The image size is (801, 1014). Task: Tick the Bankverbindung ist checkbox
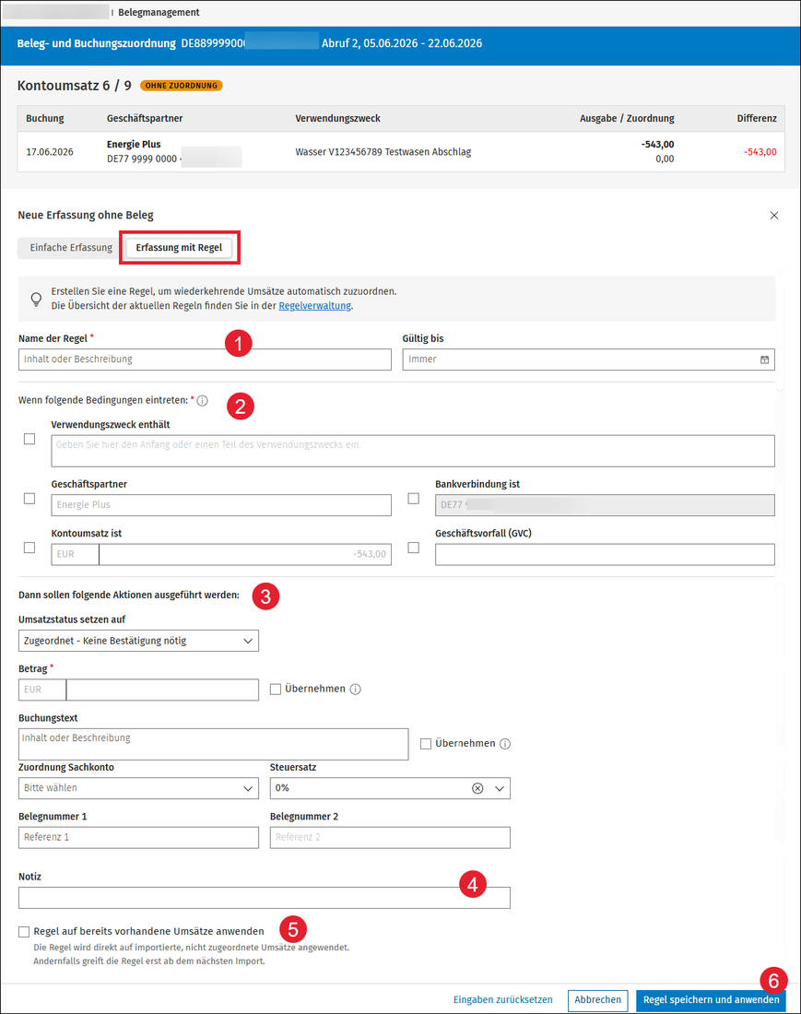(414, 499)
